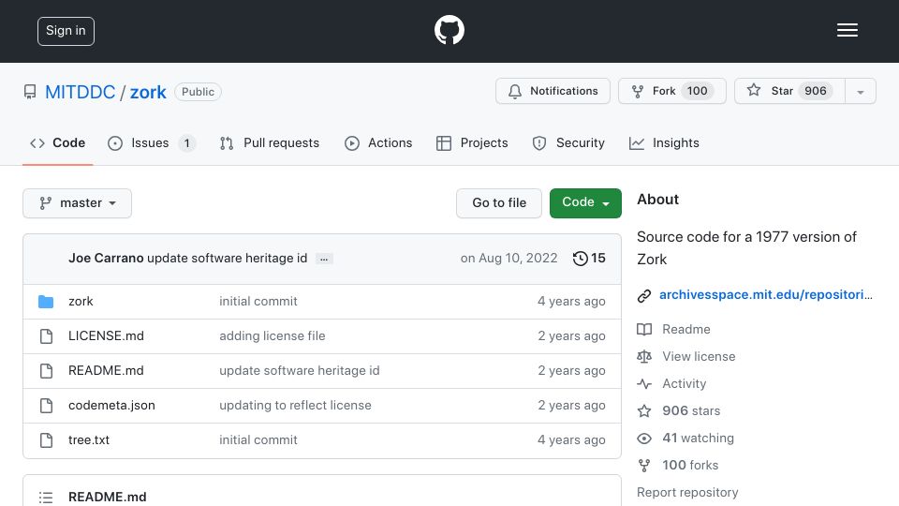The height and width of the screenshot is (506, 899).
Task: Open the Projects tab
Action: tap(472, 142)
